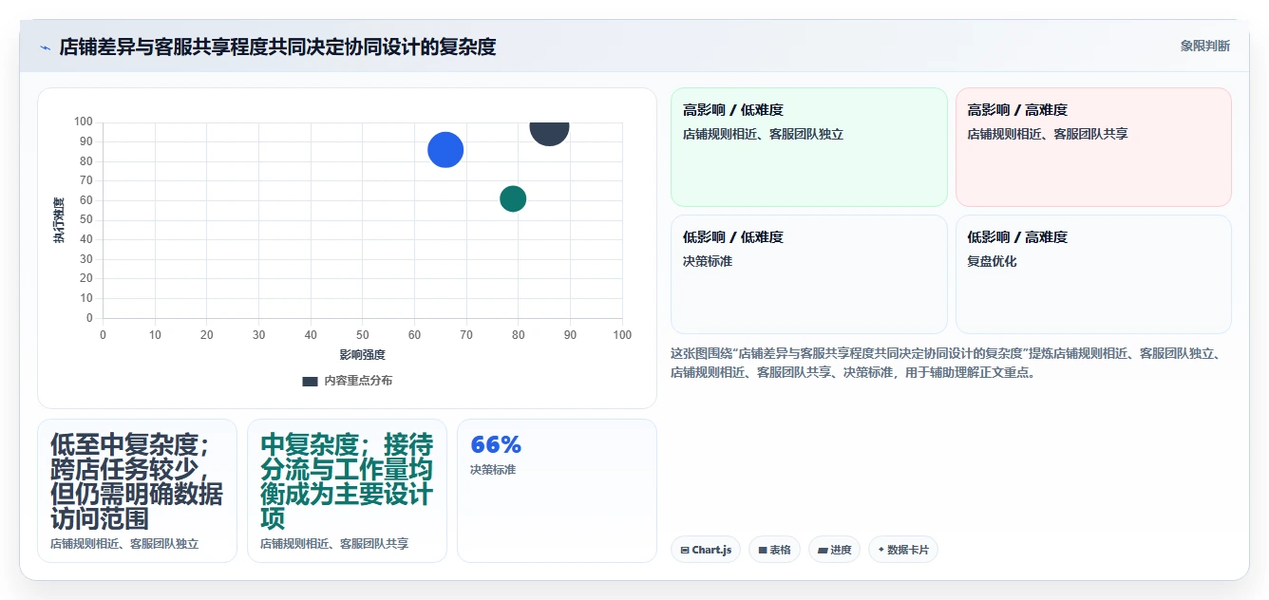The height and width of the screenshot is (600, 1269).
Task: Click the summary paragraph starting with 这张图围绕
Action: (950, 363)
